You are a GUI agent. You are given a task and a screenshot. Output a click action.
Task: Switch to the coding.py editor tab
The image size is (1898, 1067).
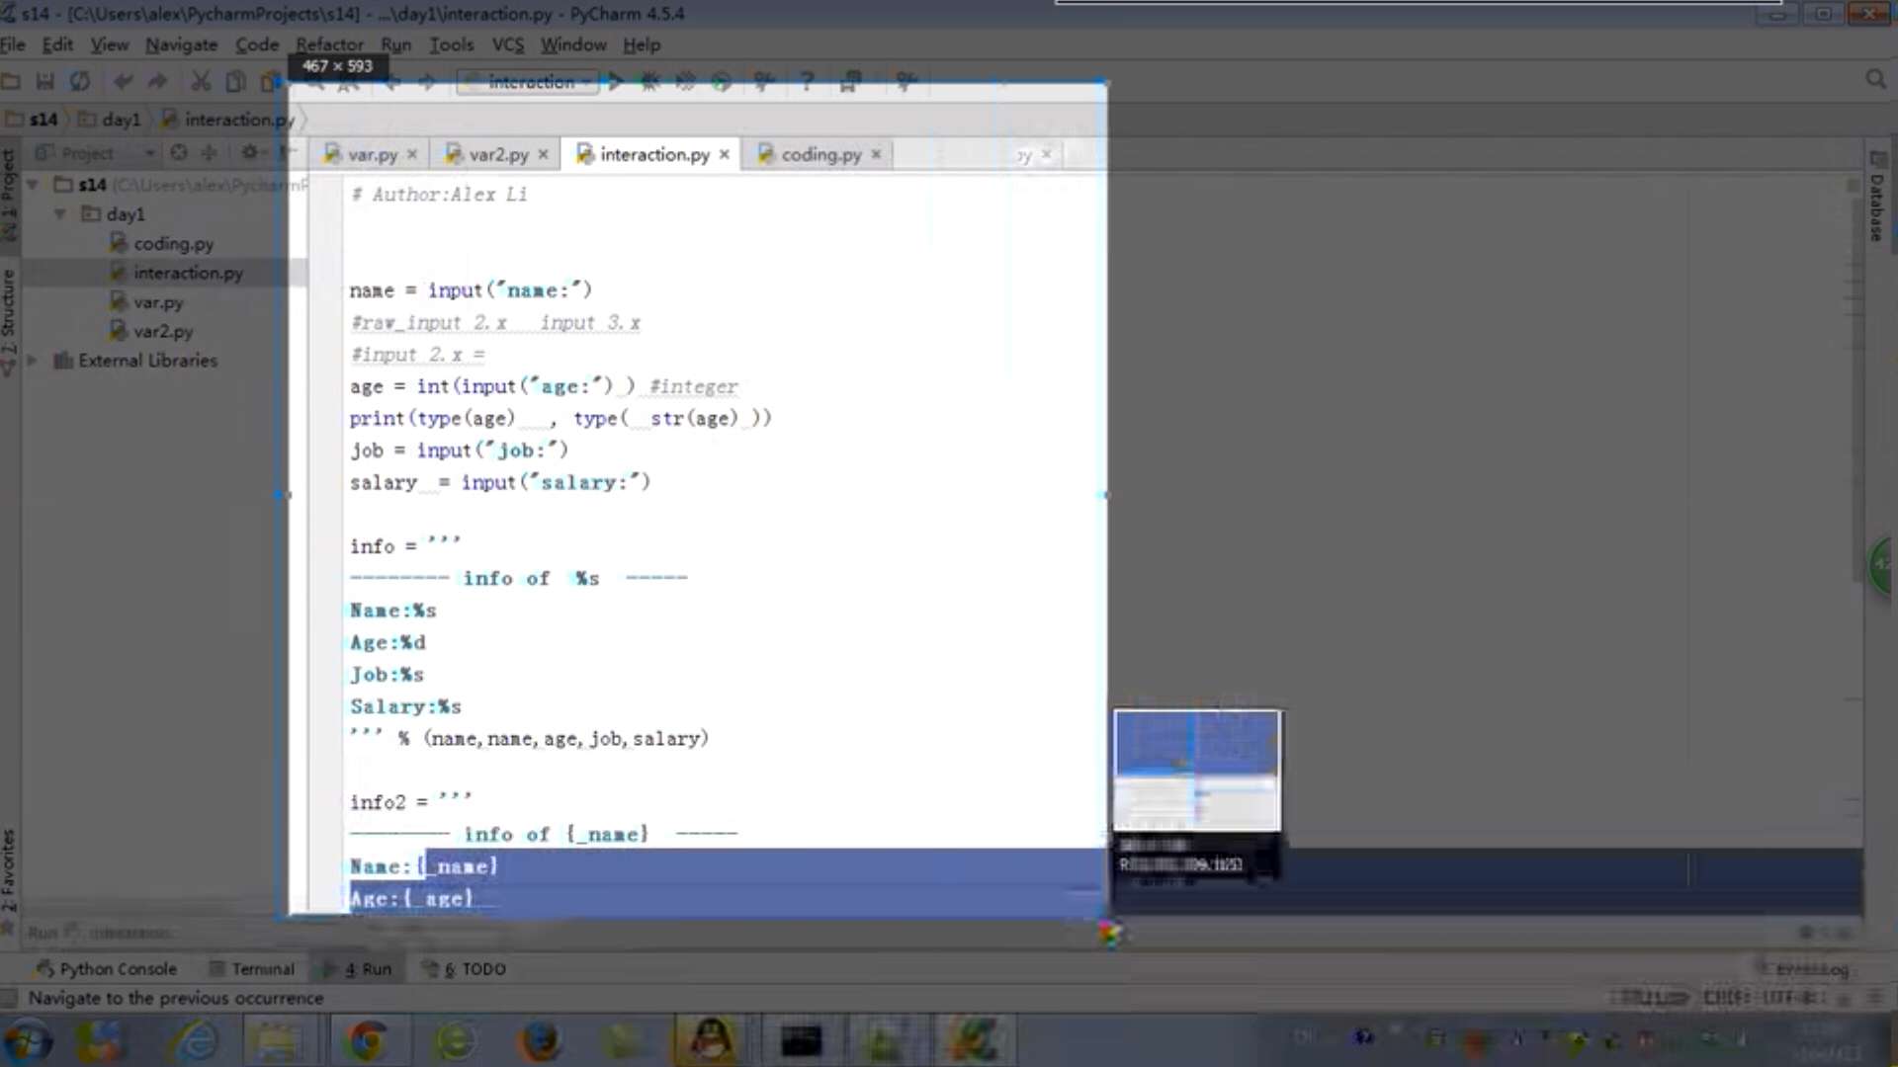click(x=820, y=154)
